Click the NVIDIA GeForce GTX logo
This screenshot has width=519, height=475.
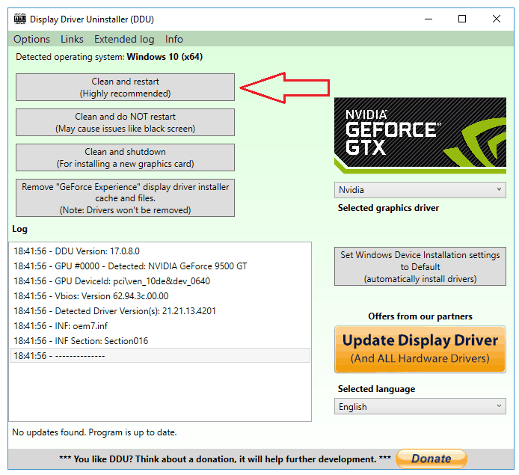420,135
